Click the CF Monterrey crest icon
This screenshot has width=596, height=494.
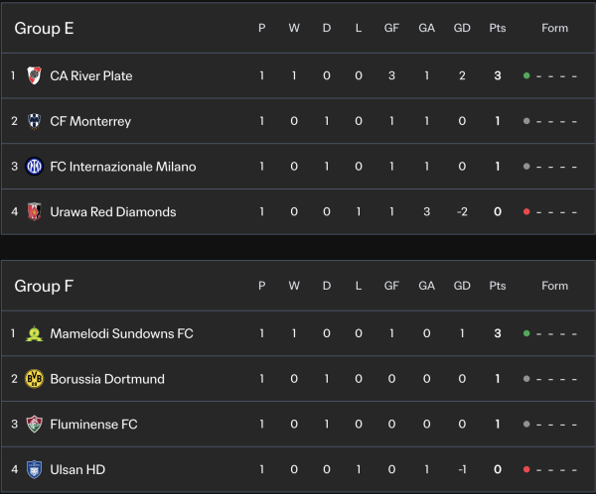point(35,121)
